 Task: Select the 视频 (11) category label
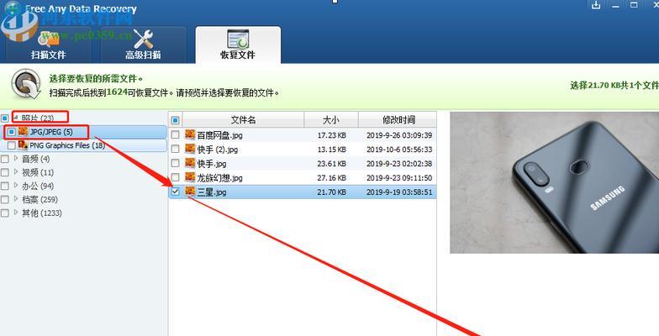38,173
